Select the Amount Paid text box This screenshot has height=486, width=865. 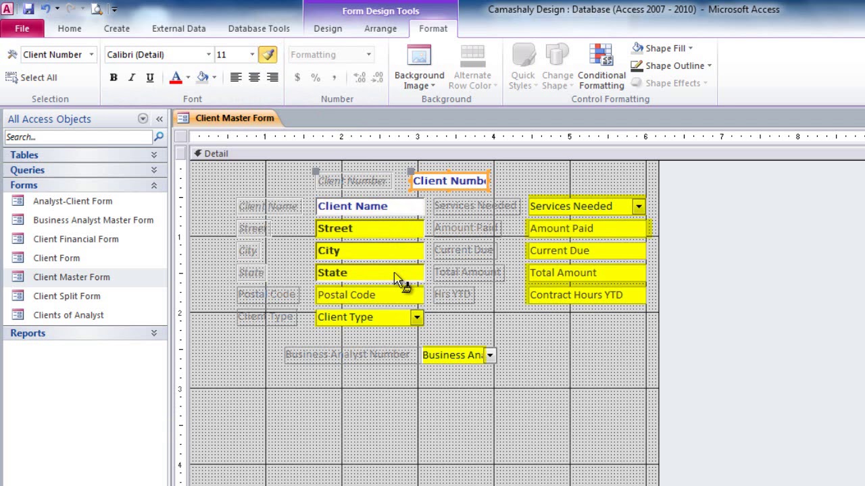point(586,228)
